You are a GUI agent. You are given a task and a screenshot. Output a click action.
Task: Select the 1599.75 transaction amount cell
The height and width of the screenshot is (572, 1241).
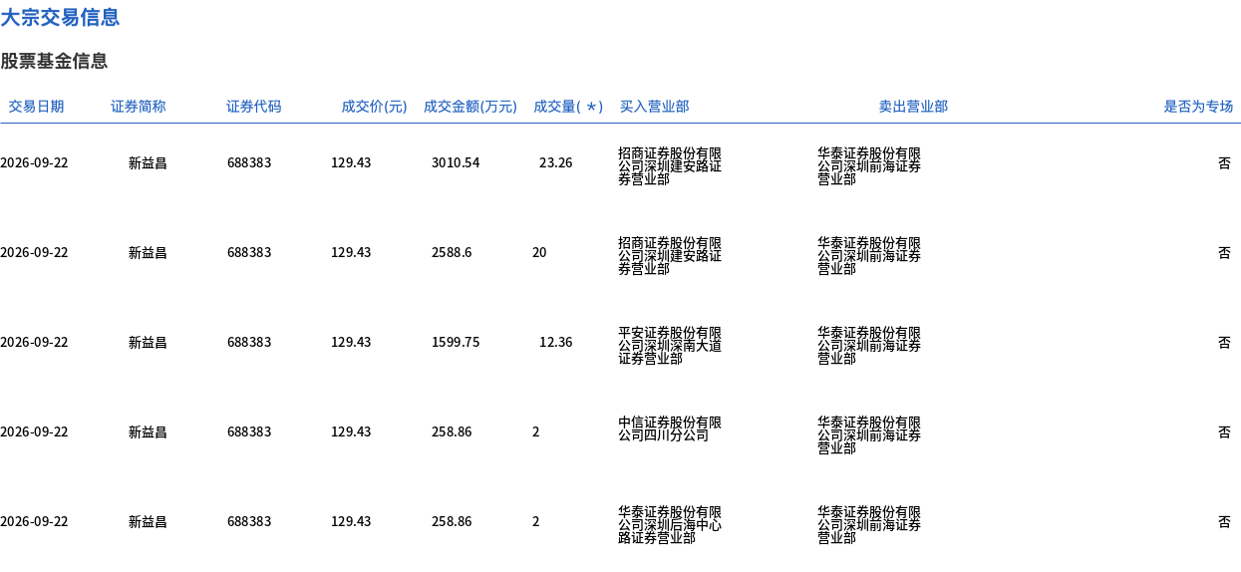(x=456, y=342)
